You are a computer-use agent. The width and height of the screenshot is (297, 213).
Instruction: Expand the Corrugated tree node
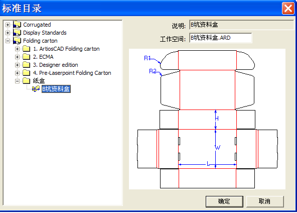point(8,25)
